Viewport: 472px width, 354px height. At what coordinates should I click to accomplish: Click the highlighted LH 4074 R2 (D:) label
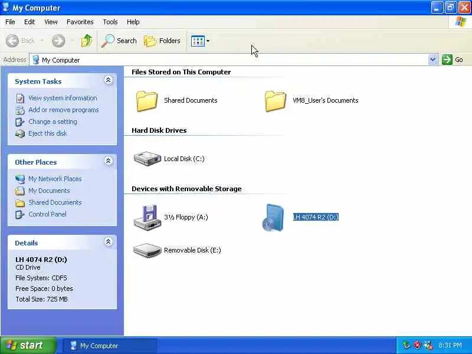tap(316, 217)
